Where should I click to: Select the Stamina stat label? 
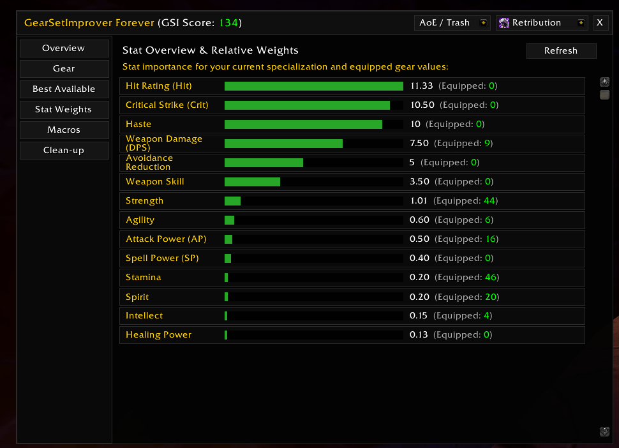click(144, 278)
